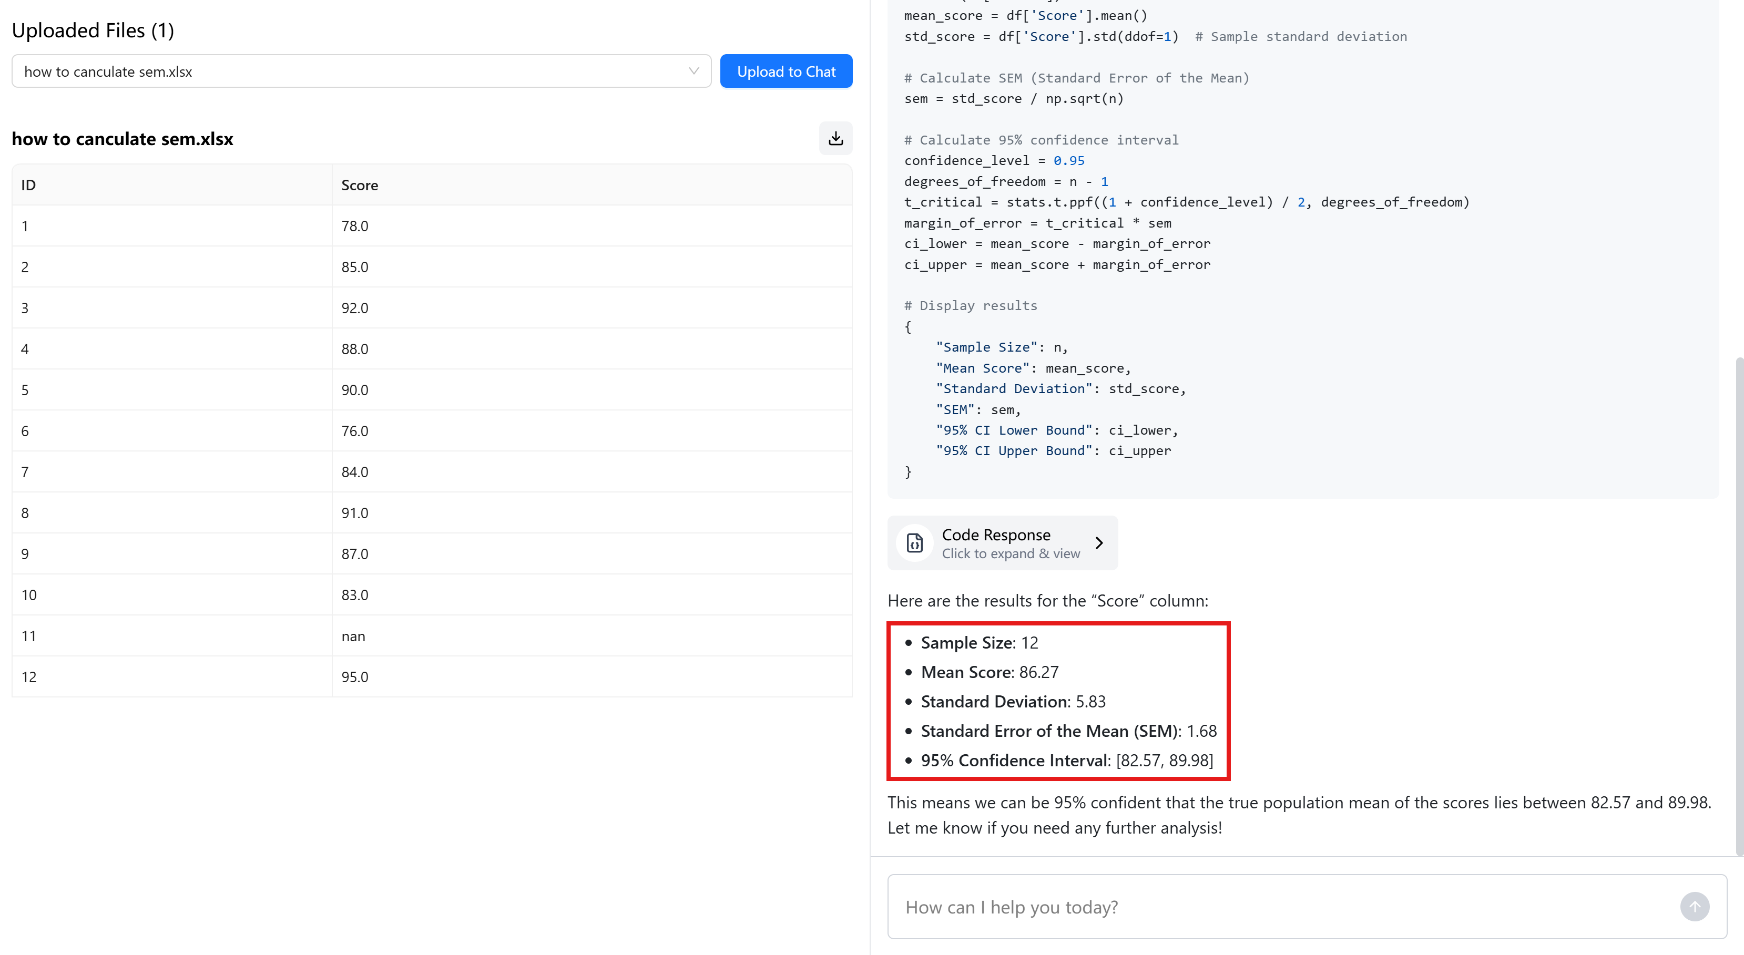Viewport: 1744px width, 955px height.
Task: Click the score cell showing 95.0
Action: pyautogui.click(x=355, y=677)
